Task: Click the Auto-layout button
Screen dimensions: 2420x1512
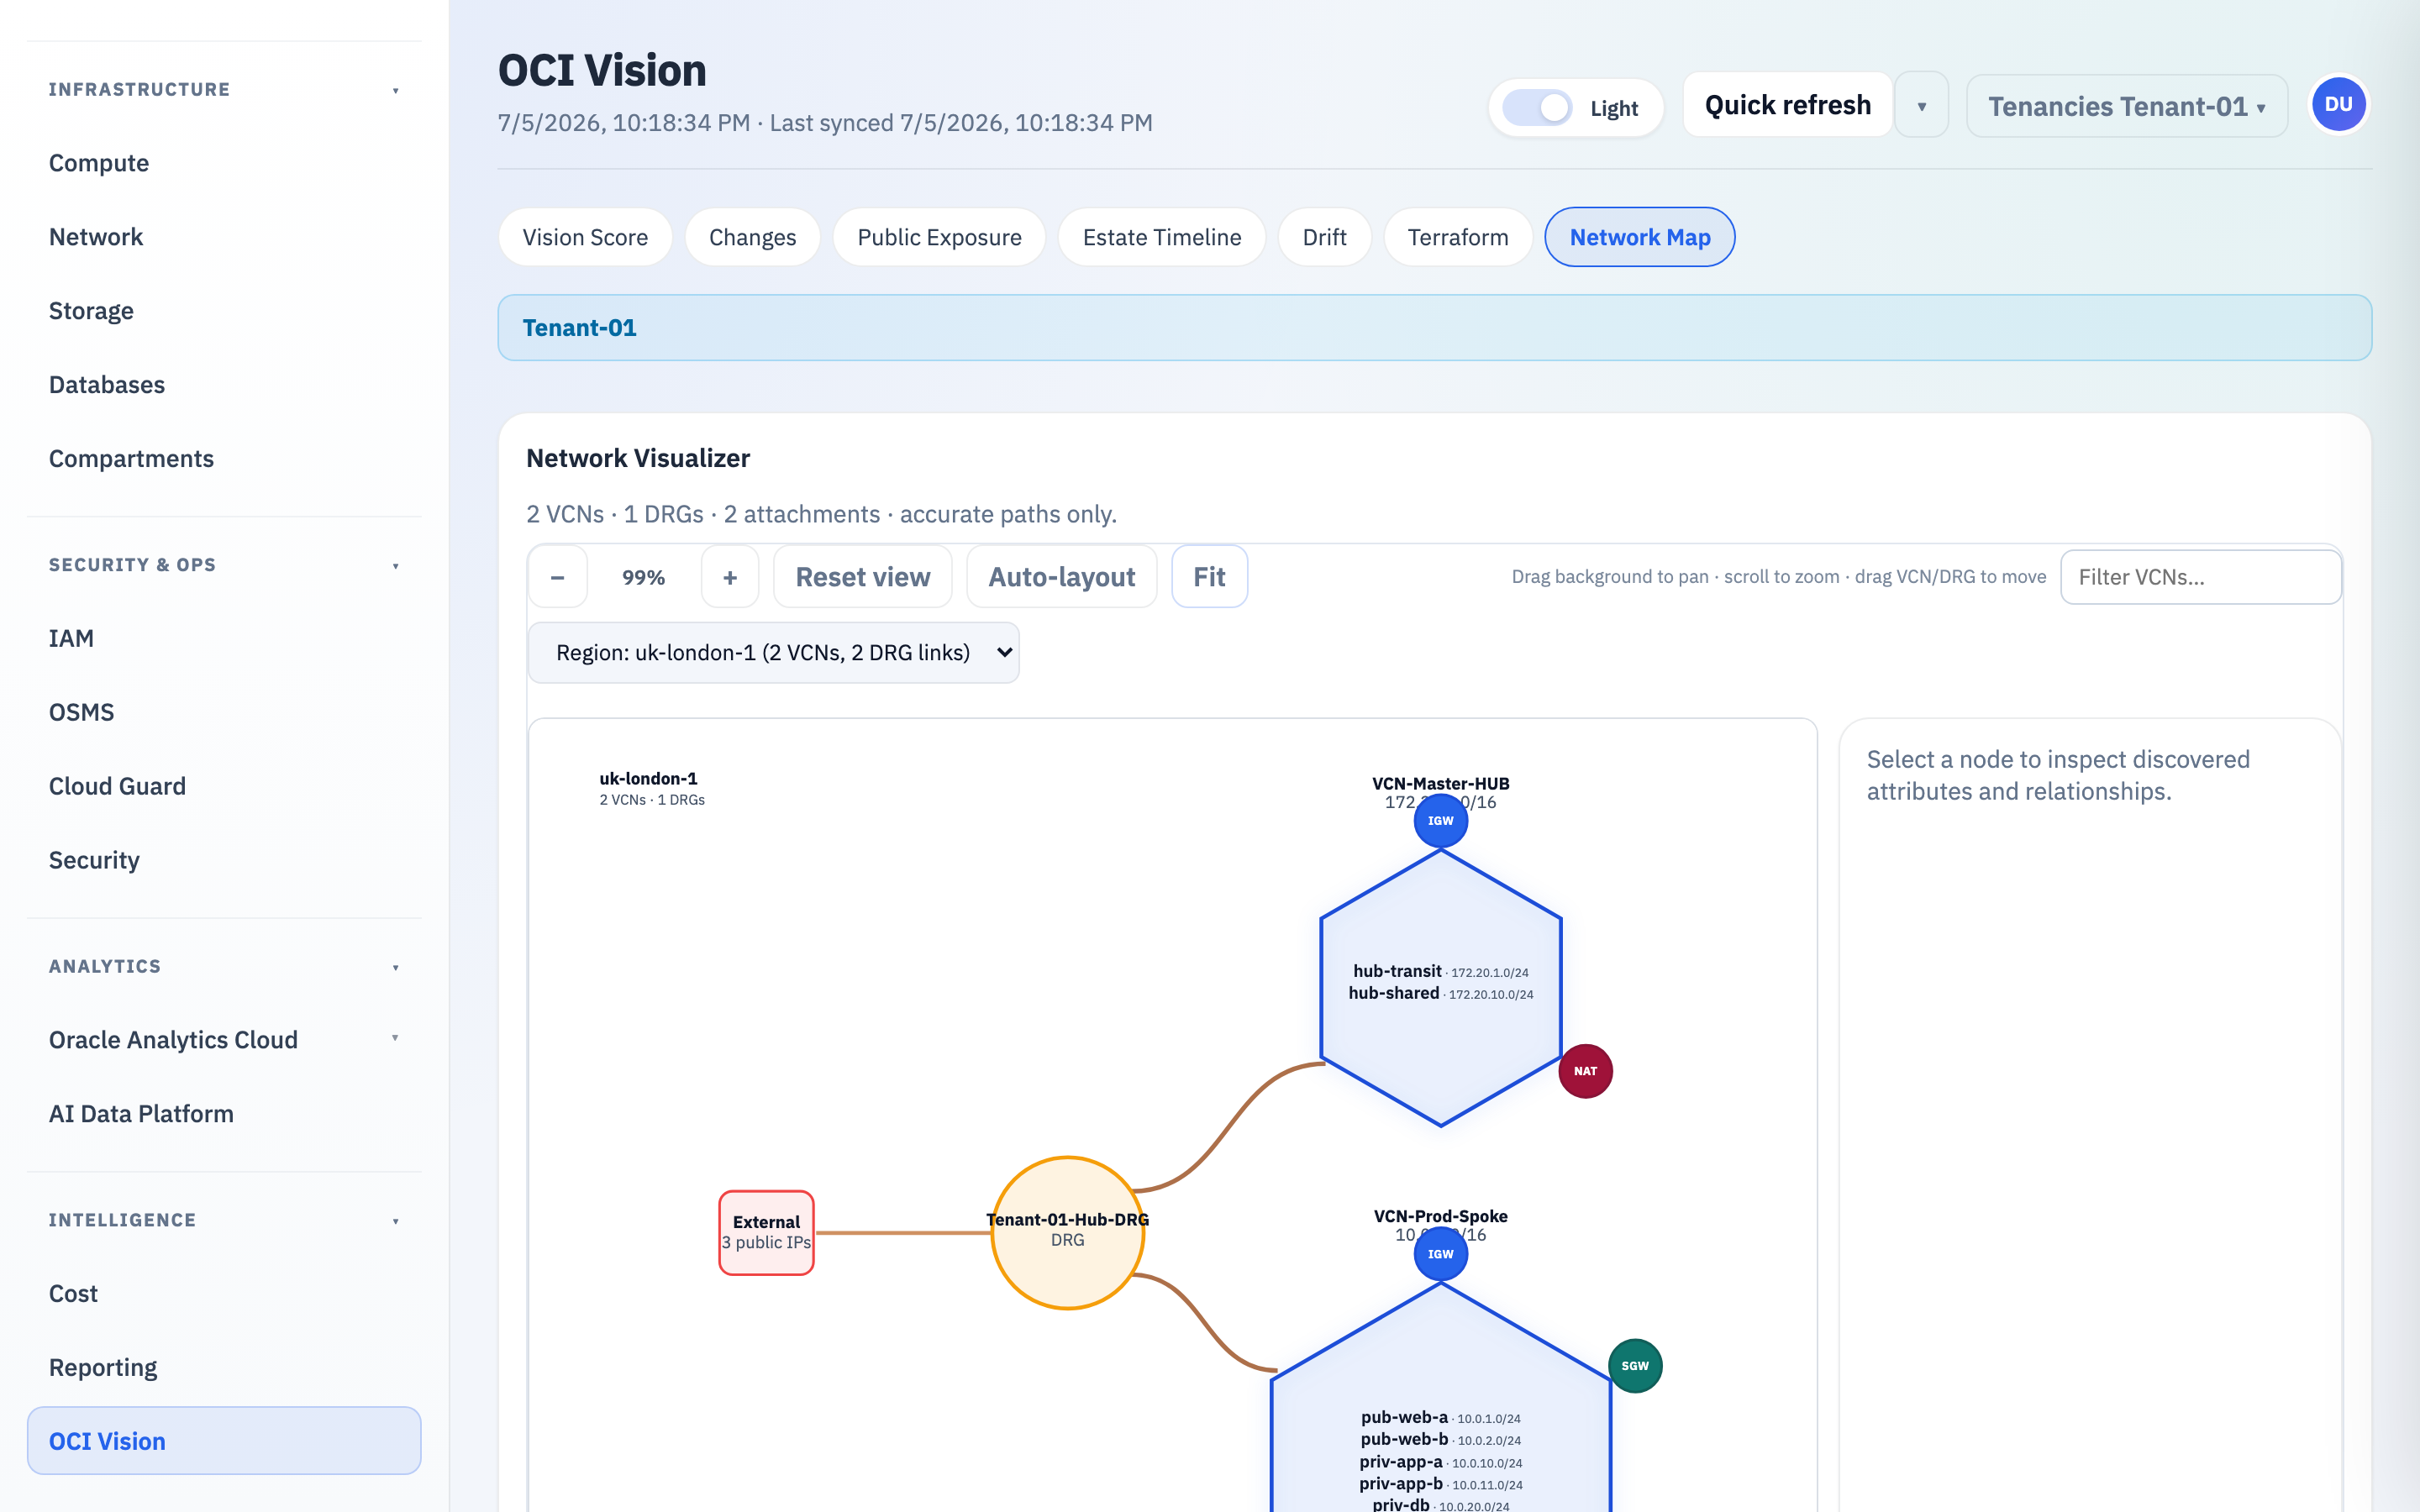Action: pos(1062,577)
